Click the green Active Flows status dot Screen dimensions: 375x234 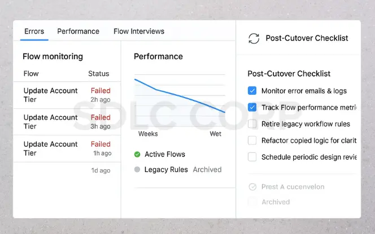click(137, 154)
